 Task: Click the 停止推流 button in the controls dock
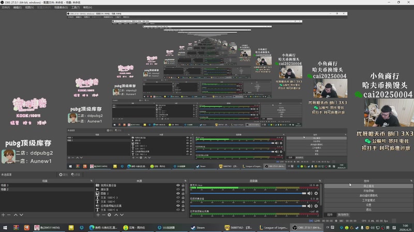[368, 186]
